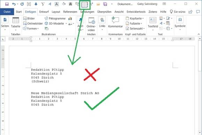Image resolution: width=202 pixels, height=135 pixels.
Task: Click the purple save-as disk icon
Action: pos(105,4)
